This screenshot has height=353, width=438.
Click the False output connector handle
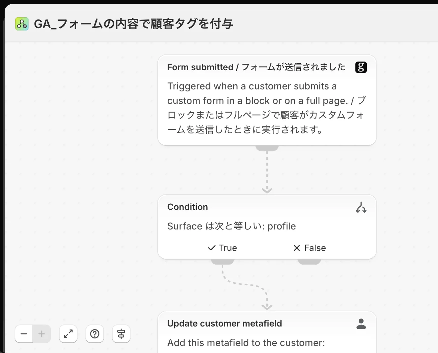click(309, 262)
